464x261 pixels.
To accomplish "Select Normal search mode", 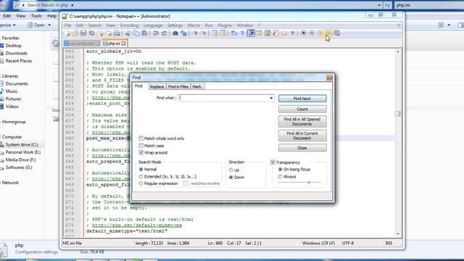I will [141, 169].
